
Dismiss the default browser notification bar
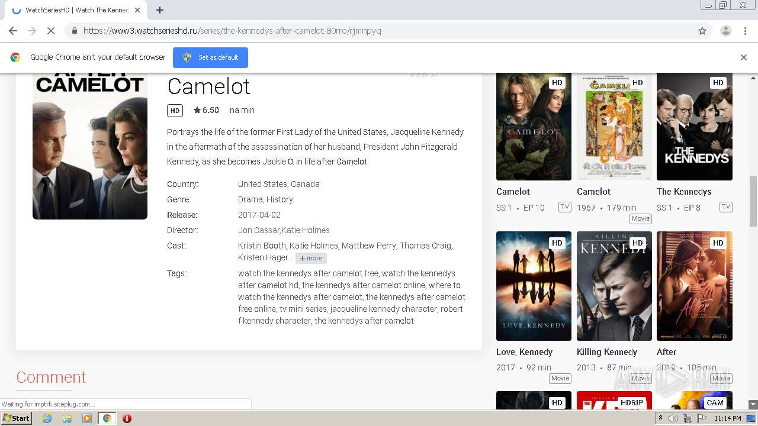(x=744, y=57)
